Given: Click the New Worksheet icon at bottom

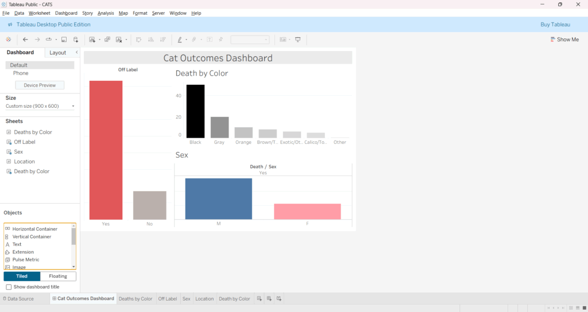Looking at the screenshot, I should (260, 299).
